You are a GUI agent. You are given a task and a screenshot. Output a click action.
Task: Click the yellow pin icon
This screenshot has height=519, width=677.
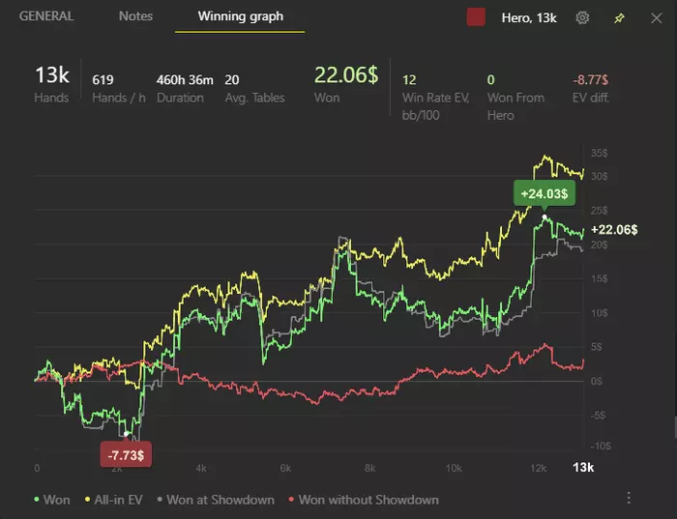point(620,17)
